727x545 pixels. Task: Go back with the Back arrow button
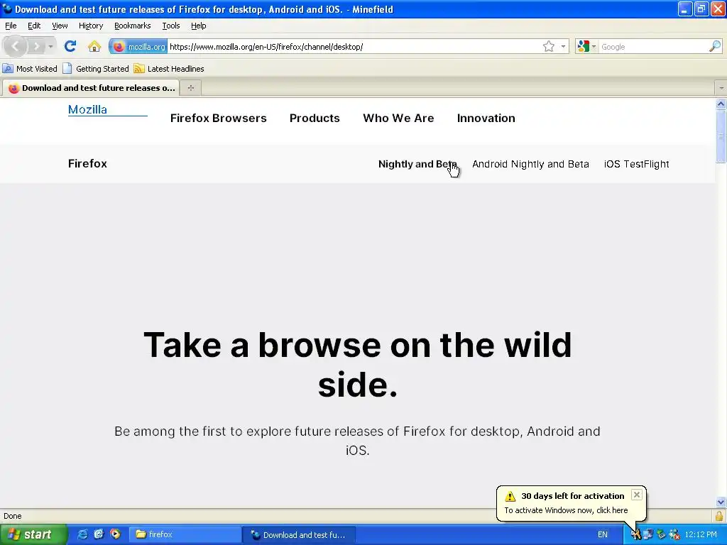[x=16, y=46]
